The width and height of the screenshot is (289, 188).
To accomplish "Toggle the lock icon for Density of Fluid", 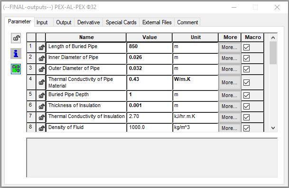I will point(41,128).
